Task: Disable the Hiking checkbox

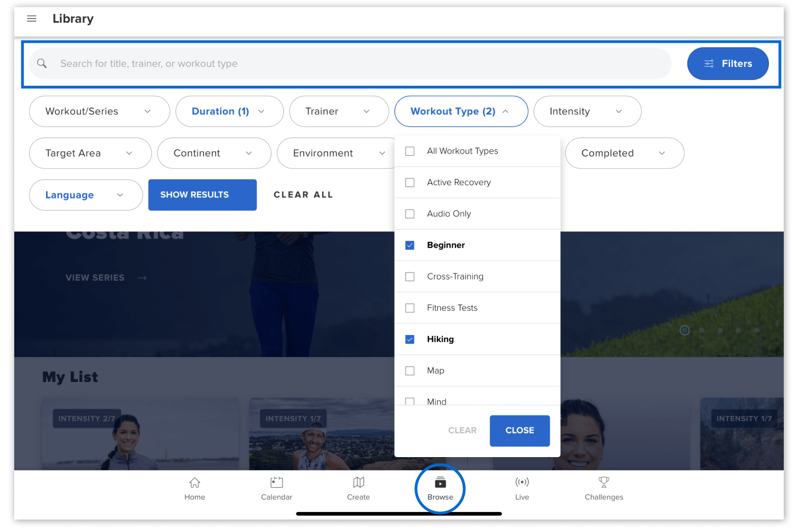Action: coord(409,339)
